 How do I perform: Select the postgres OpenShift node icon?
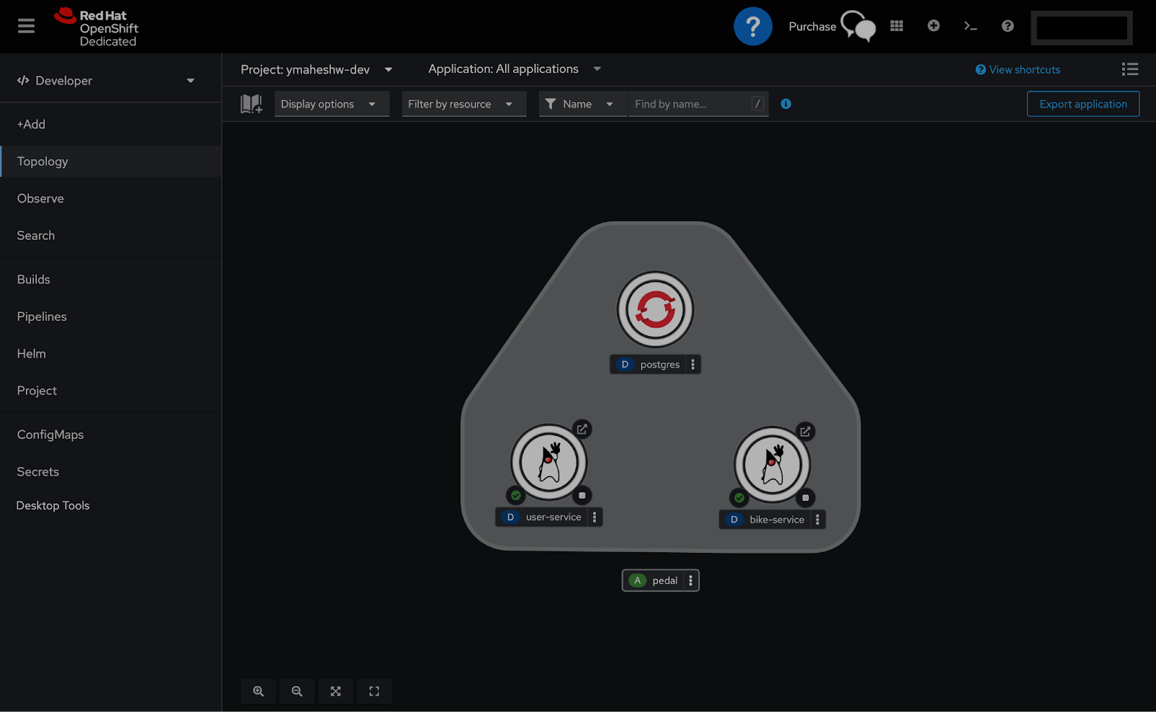click(655, 309)
